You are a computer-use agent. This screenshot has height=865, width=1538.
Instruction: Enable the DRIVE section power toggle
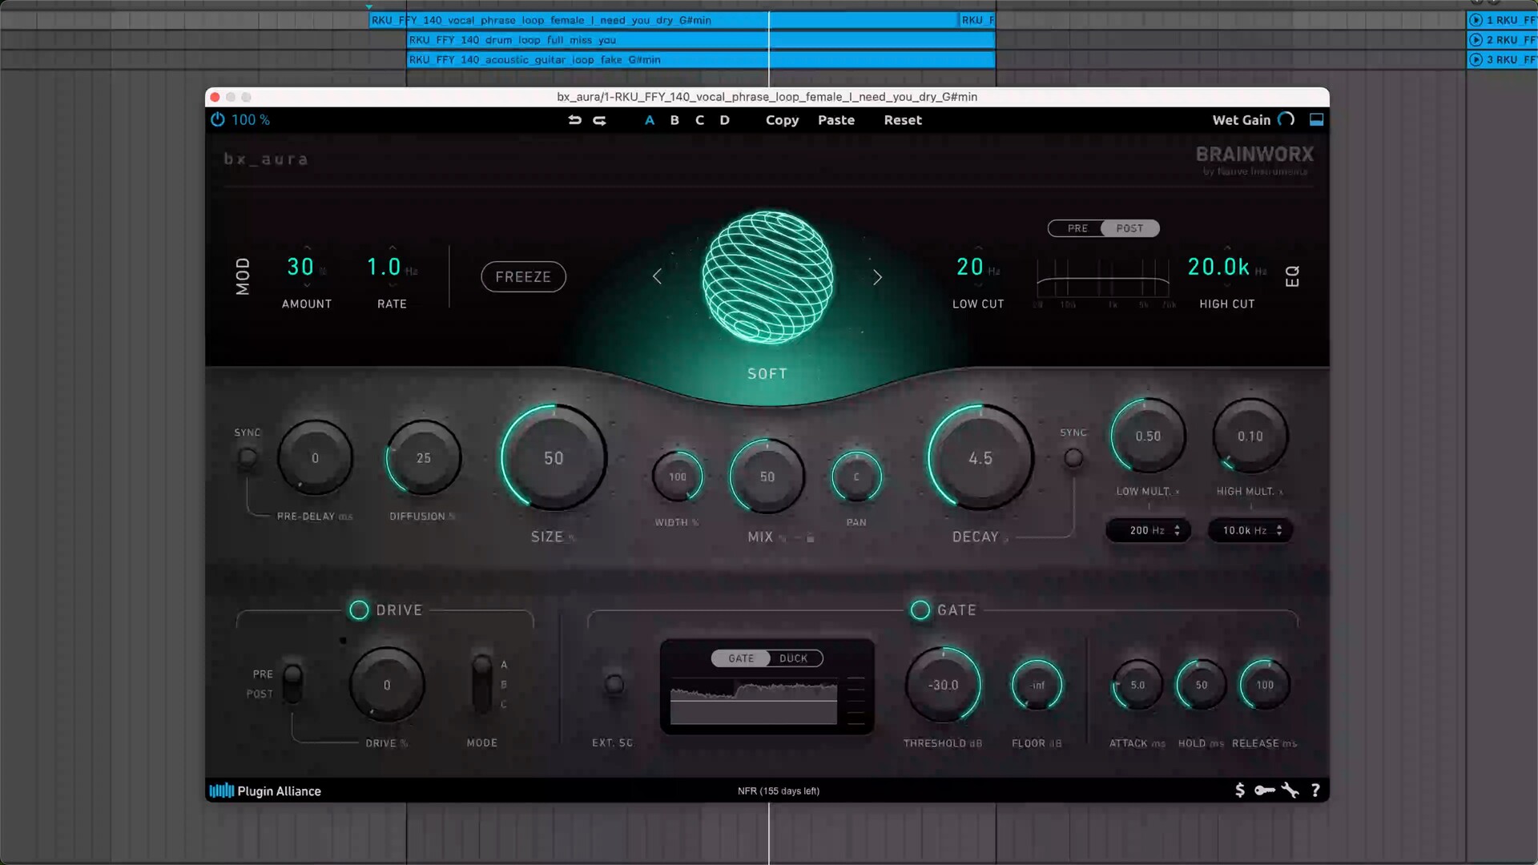click(x=359, y=610)
